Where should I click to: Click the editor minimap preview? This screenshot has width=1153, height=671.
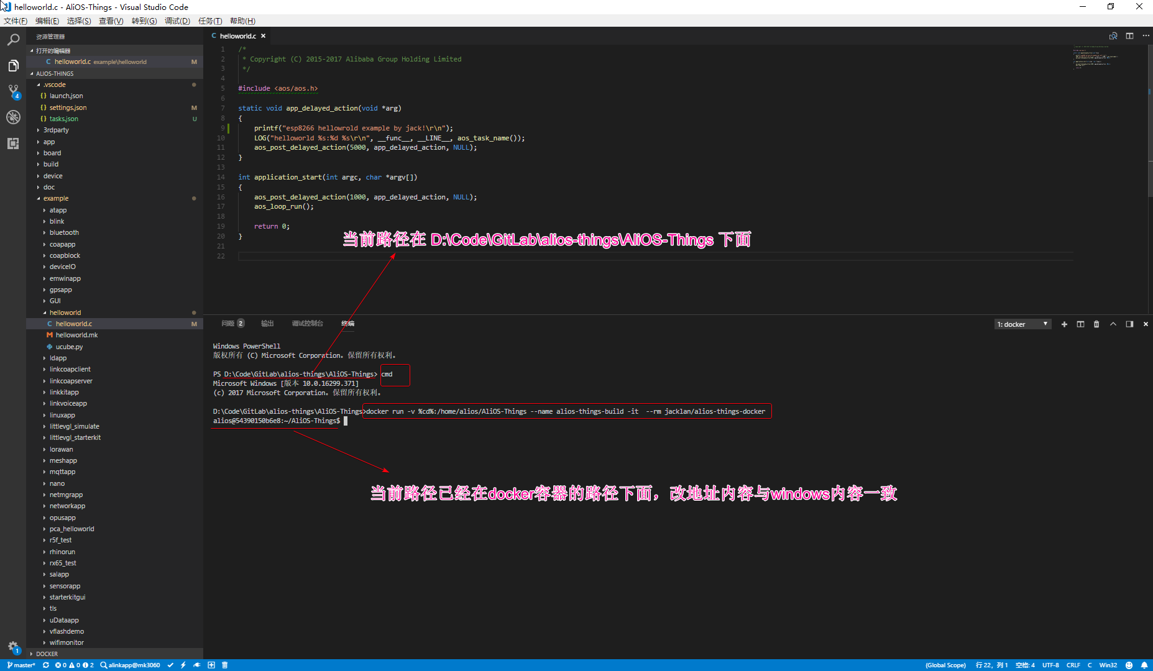[1109, 57]
